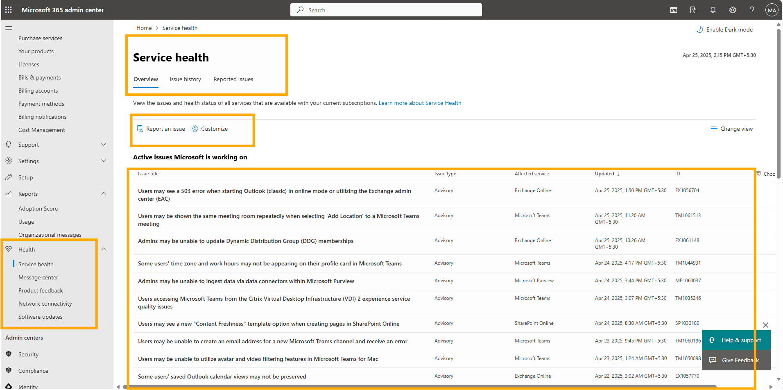Open the MA account avatar
Screen dimensions: 783x390
[772, 9]
